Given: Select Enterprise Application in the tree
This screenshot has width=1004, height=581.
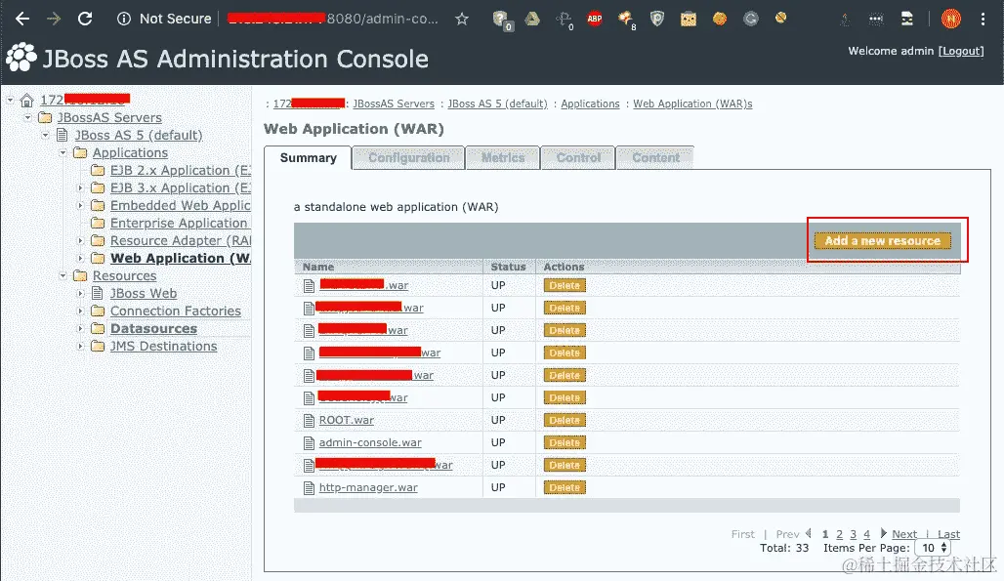Looking at the screenshot, I should (179, 224).
